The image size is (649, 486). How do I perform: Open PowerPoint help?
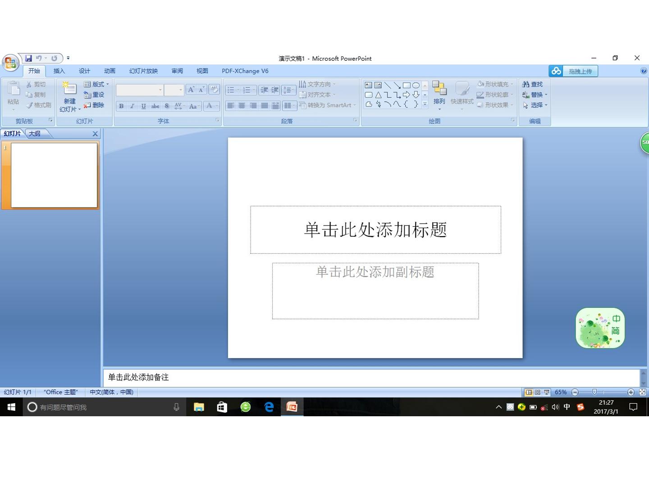(x=644, y=71)
